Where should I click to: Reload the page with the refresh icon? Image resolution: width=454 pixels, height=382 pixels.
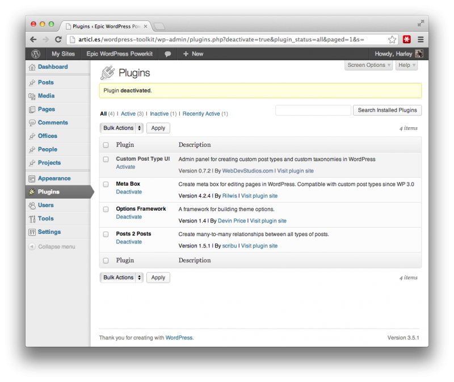coord(58,39)
